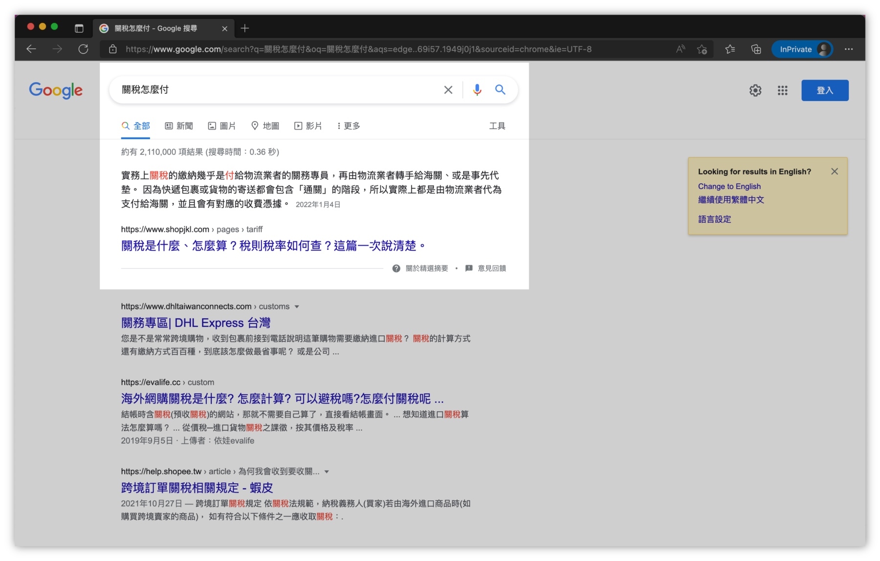Click Change to English in the notice
The width and height of the screenshot is (880, 561).
point(729,186)
